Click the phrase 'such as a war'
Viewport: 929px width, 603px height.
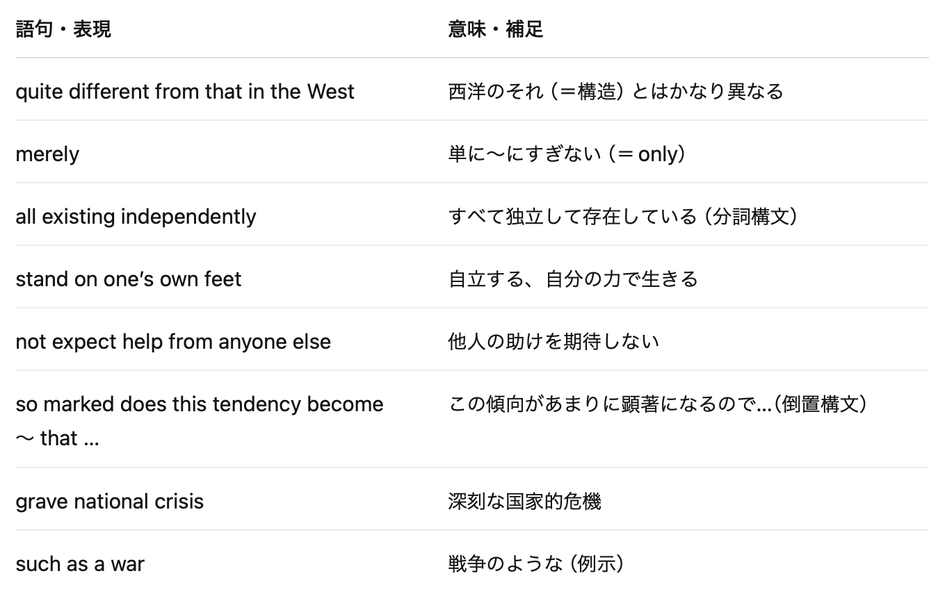80,564
